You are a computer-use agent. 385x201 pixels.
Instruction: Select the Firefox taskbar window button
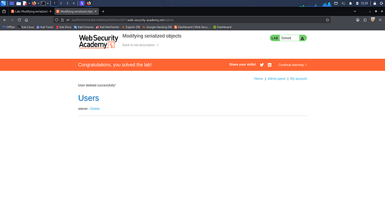pos(89,3)
